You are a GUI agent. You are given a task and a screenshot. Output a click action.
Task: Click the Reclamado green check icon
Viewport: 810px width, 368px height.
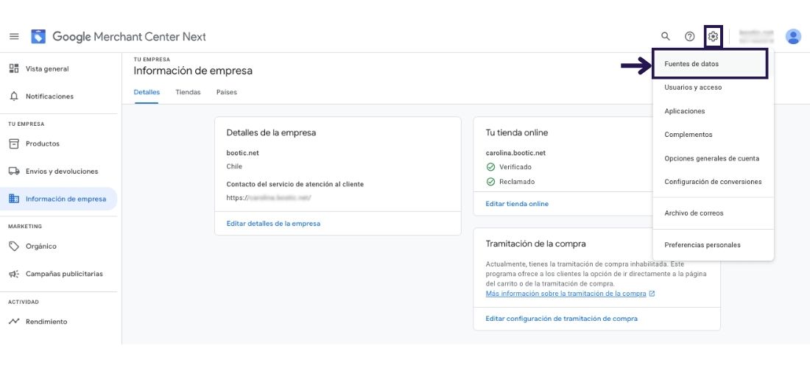click(490, 182)
